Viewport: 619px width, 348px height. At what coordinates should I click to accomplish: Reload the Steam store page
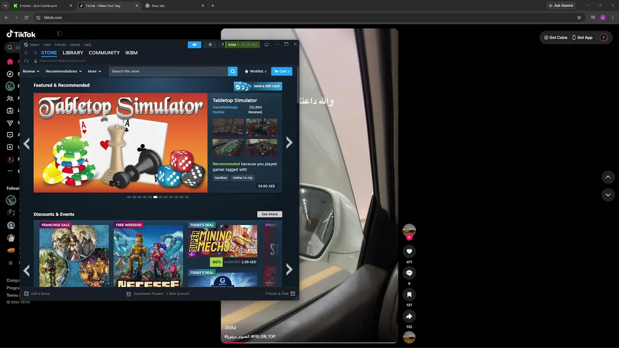pos(27,61)
